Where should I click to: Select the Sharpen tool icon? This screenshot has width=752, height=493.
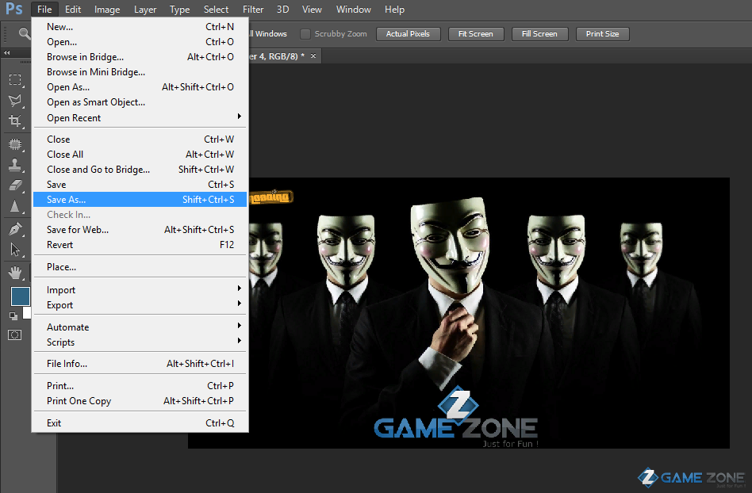click(15, 206)
